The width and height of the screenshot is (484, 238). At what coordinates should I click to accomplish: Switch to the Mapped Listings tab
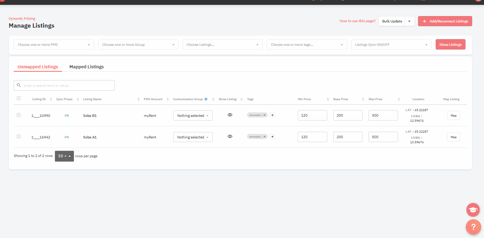coord(87,67)
